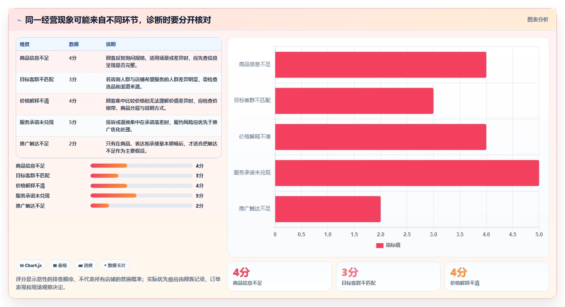Click the 维度 column header
This screenshot has height=307, width=565.
pyautogui.click(x=25, y=44)
